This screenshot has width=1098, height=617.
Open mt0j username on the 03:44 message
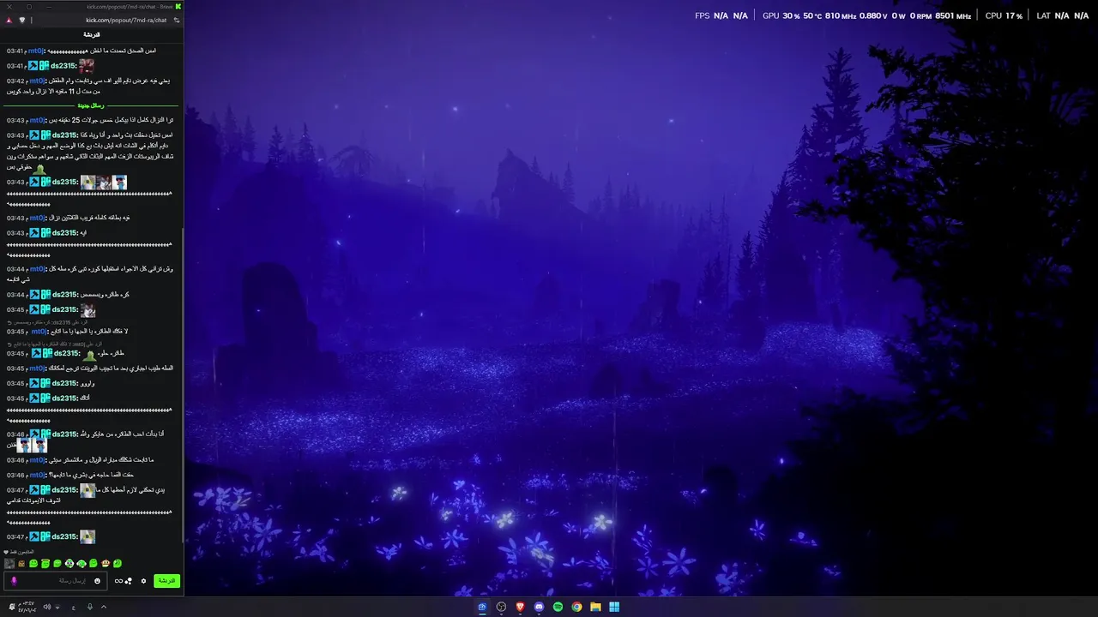point(37,269)
